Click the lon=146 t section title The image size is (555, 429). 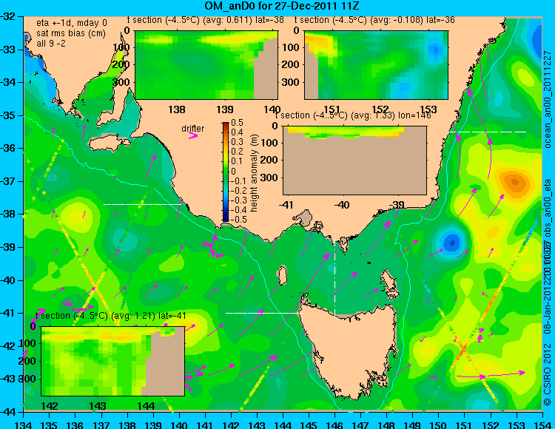[x=353, y=115]
